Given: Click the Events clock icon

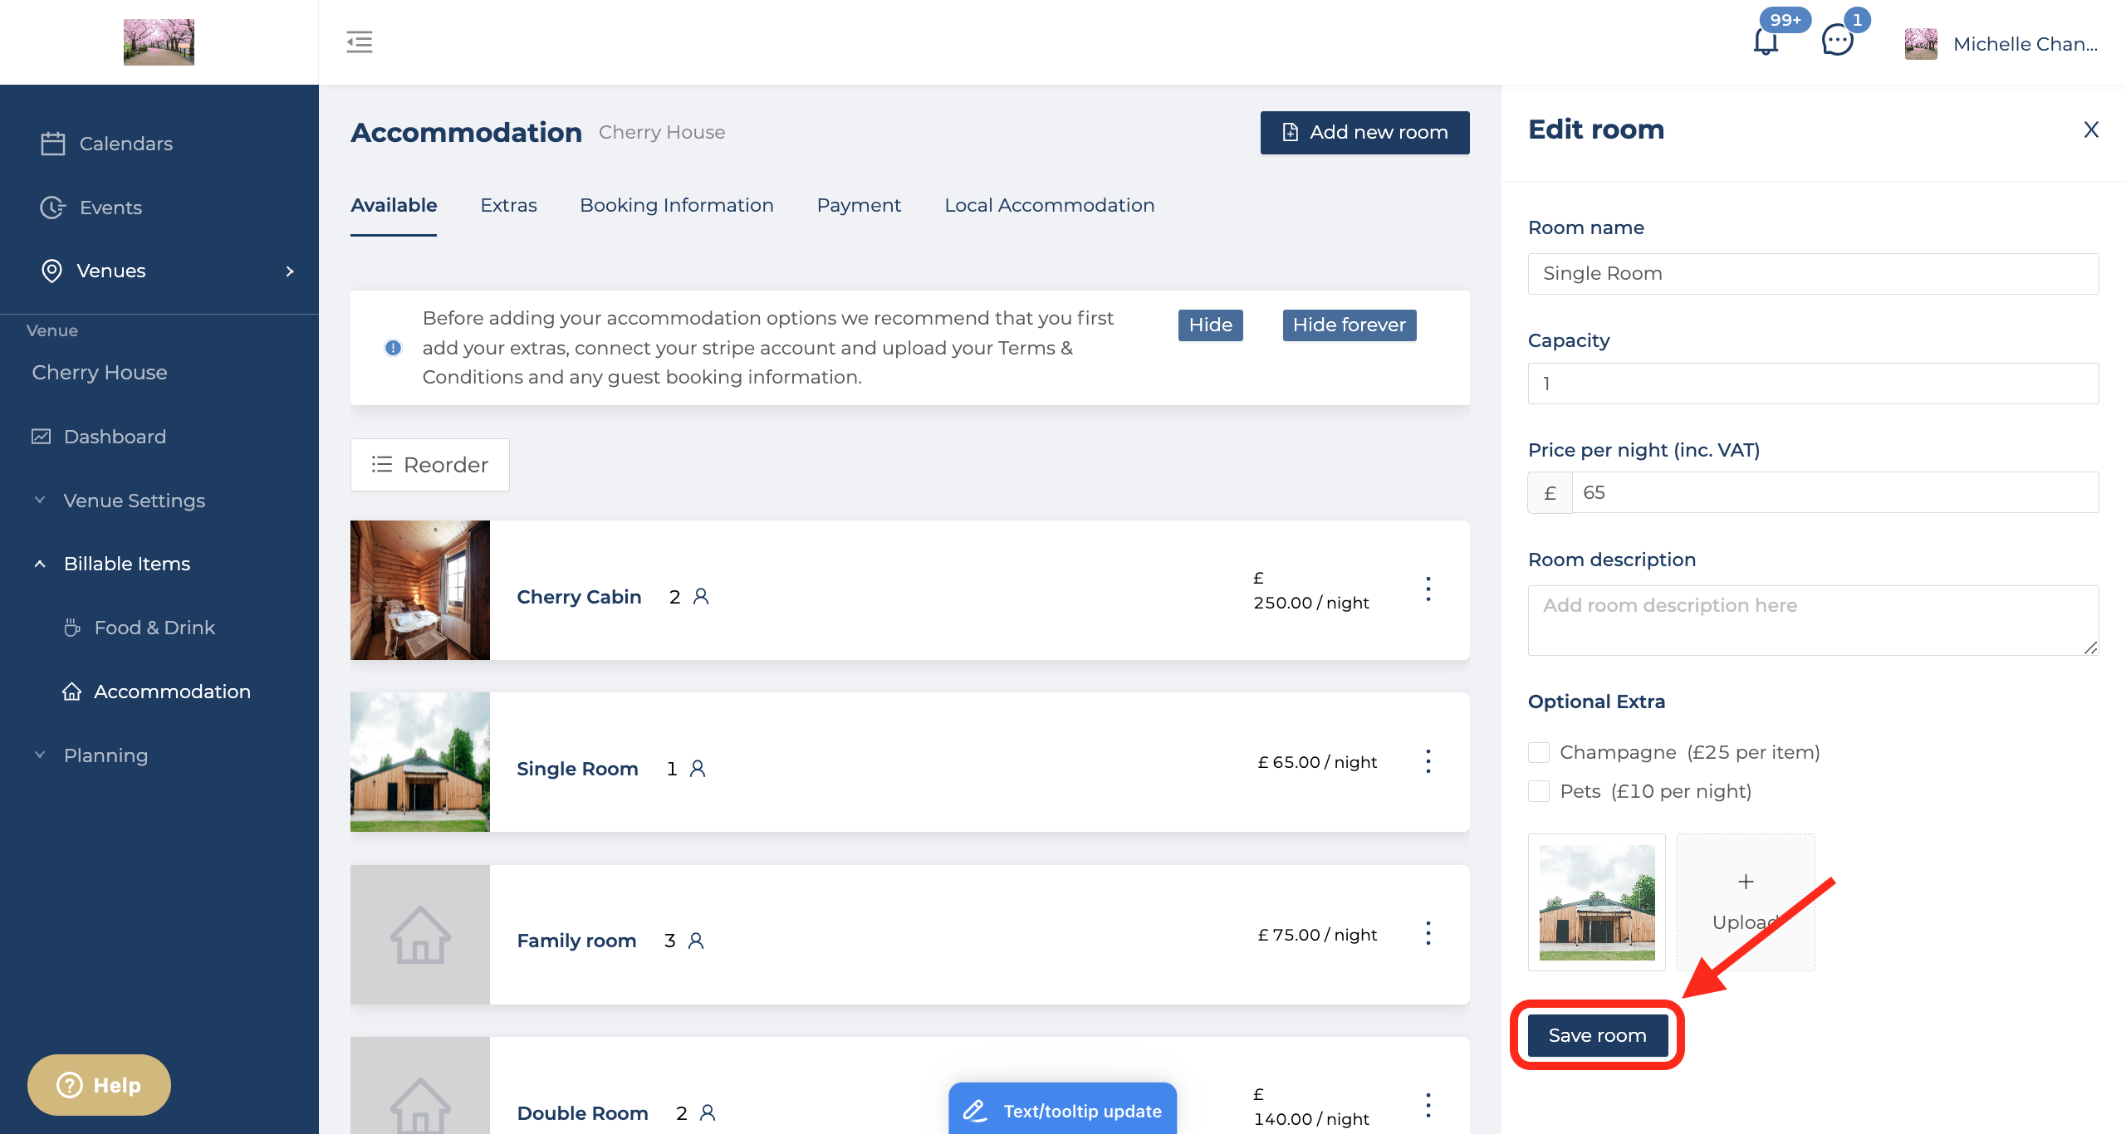Looking at the screenshot, I should click(53, 208).
